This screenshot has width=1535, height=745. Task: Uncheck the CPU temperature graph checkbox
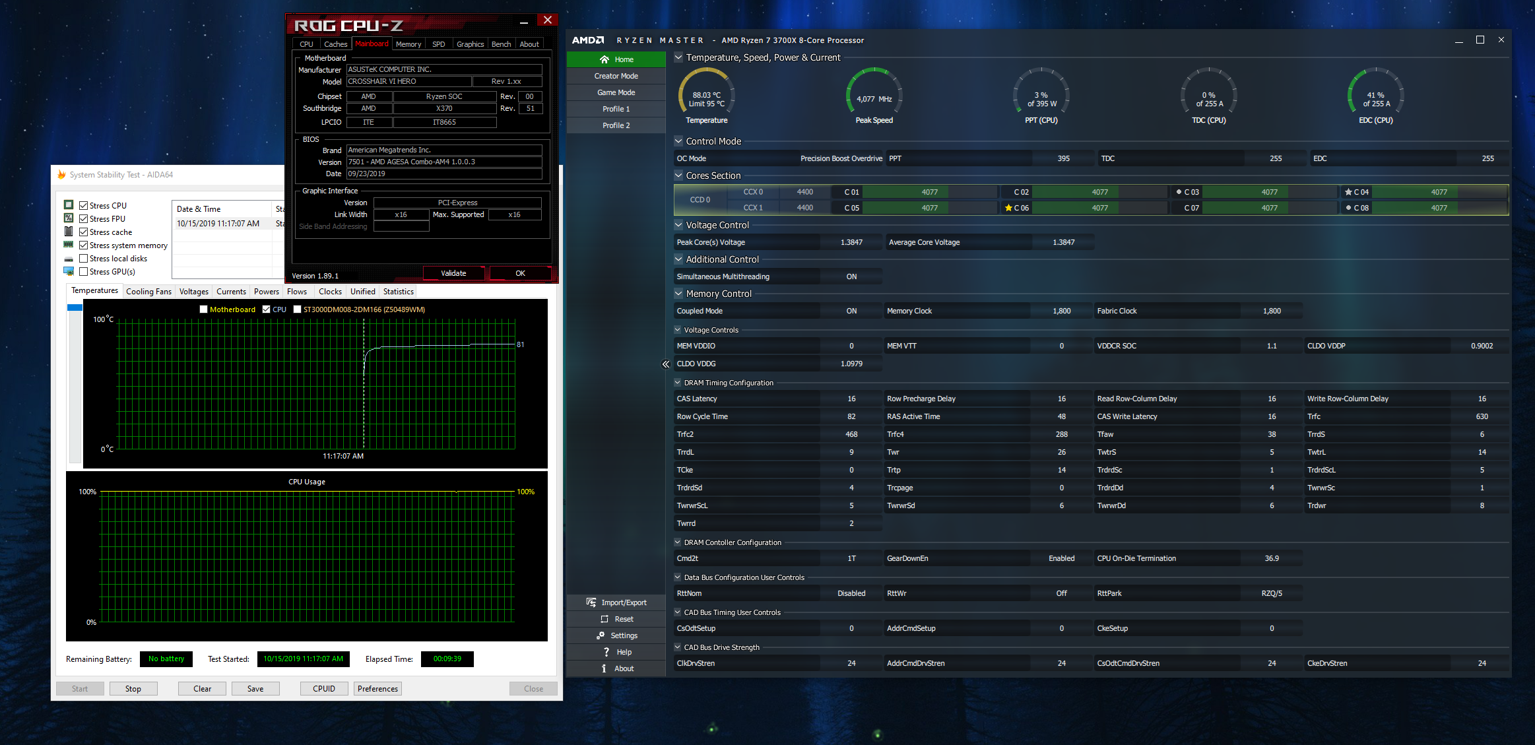[266, 309]
